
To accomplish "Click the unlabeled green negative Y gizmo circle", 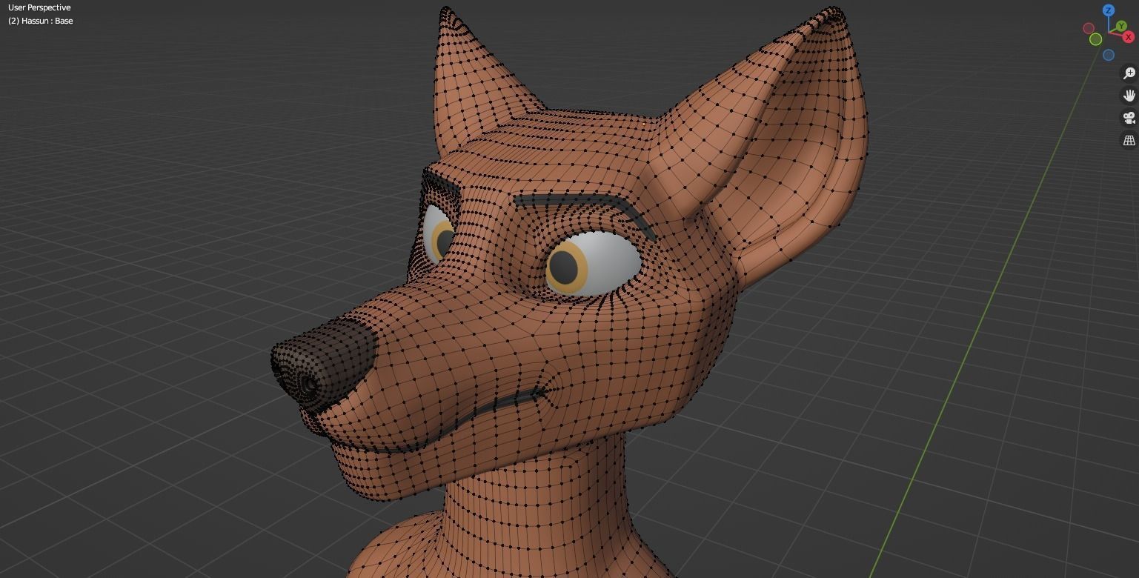I will point(1095,39).
